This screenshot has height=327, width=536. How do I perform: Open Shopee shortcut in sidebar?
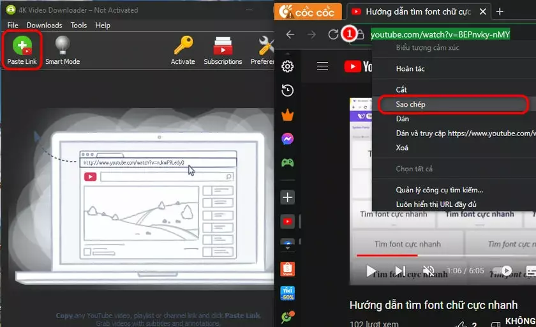pos(288,270)
